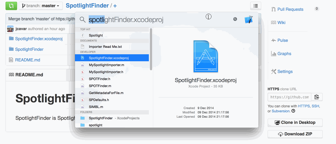This screenshot has height=144, width=336.
Task: Click the Pulse waveform icon
Action: (x=273, y=40)
